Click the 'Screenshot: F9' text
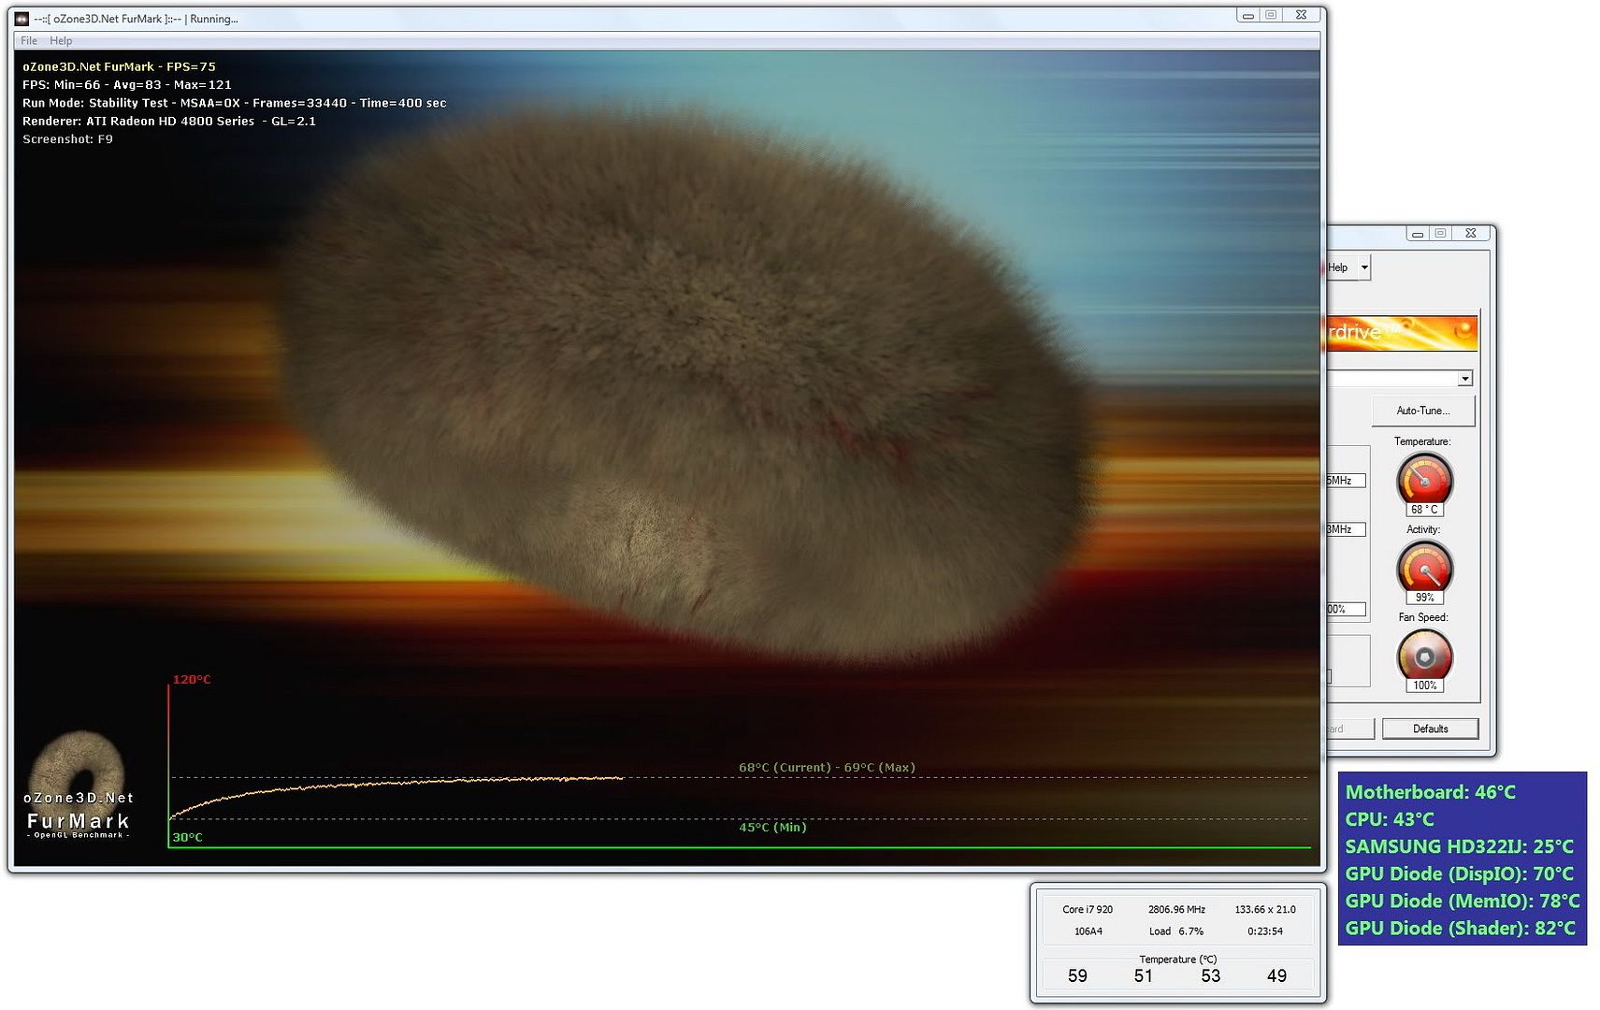 click(x=67, y=139)
